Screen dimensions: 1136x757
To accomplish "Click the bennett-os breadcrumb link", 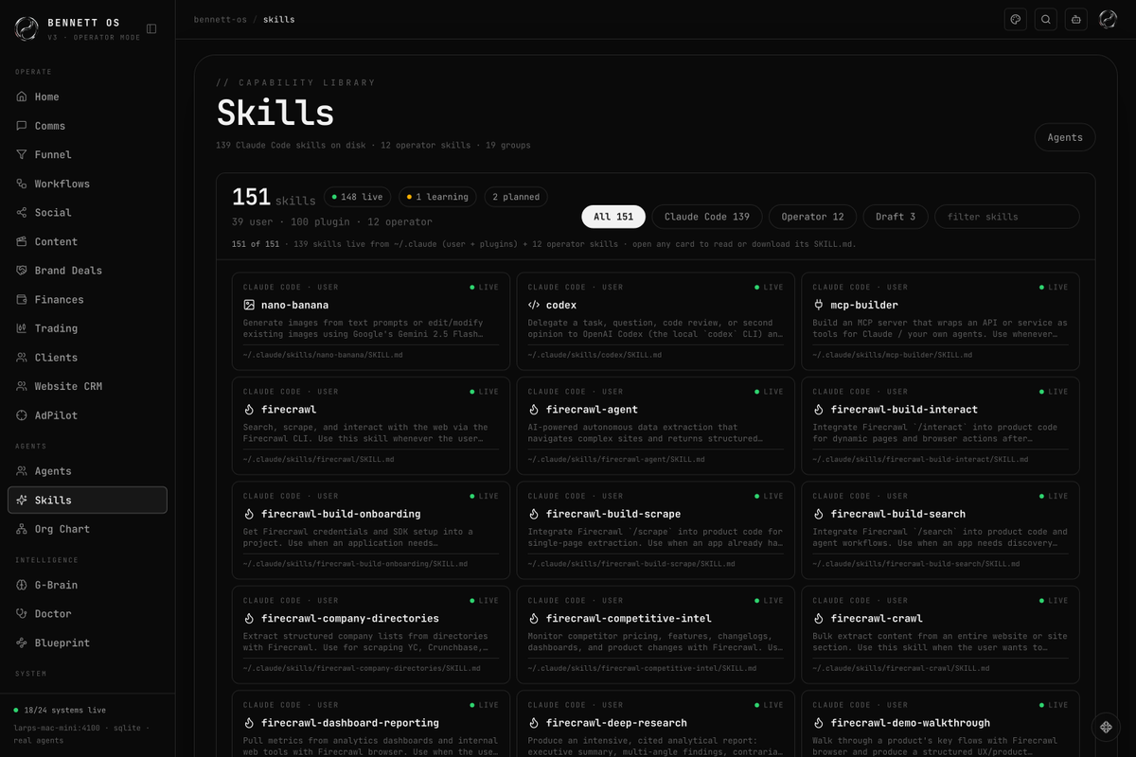I will (x=220, y=19).
